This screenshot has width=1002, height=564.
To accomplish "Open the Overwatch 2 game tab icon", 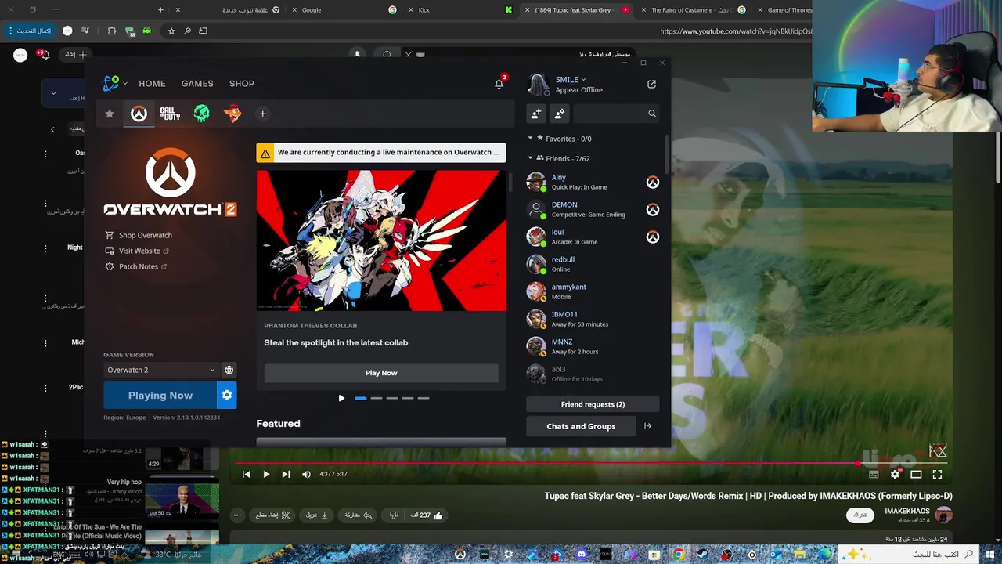I will (139, 114).
